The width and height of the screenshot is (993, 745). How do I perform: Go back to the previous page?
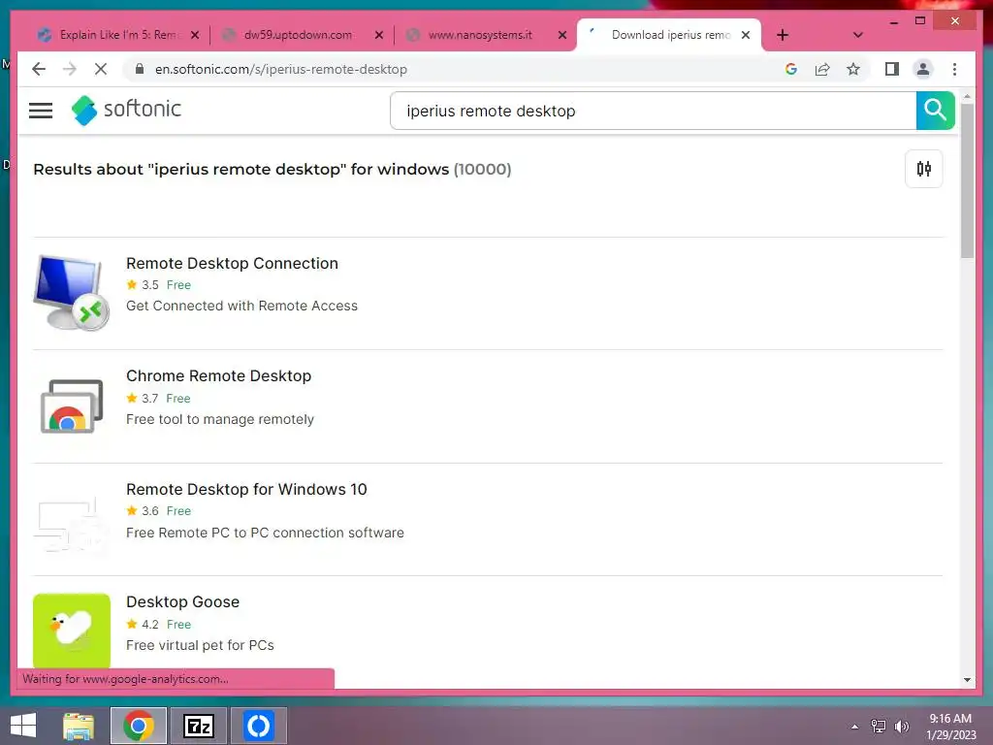39,69
